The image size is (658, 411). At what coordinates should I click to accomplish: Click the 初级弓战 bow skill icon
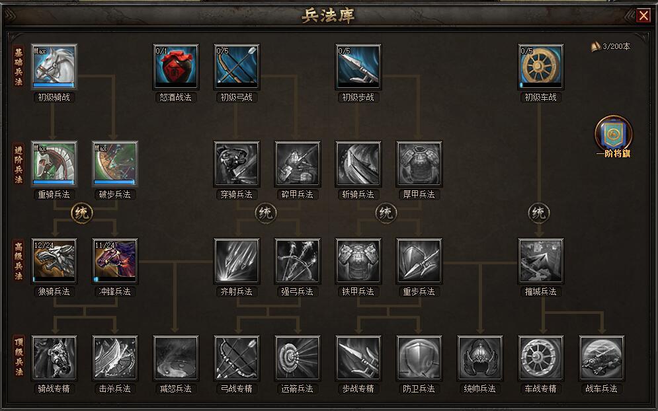point(237,67)
